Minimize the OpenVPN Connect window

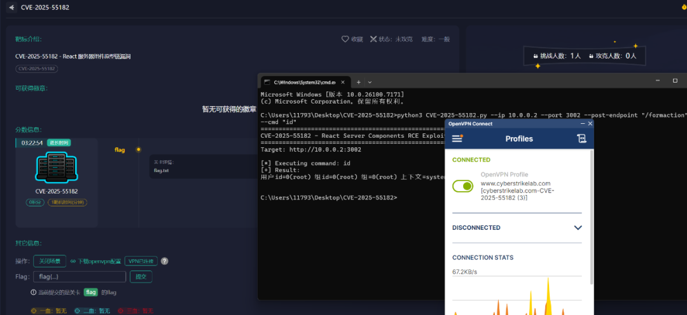click(x=583, y=124)
